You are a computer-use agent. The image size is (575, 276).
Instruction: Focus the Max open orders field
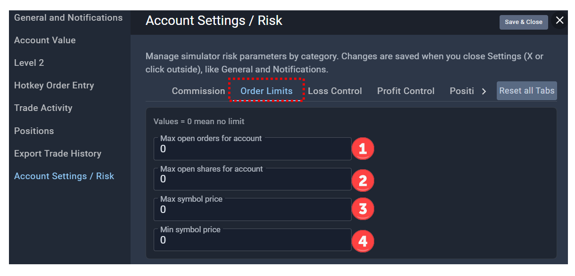point(252,149)
